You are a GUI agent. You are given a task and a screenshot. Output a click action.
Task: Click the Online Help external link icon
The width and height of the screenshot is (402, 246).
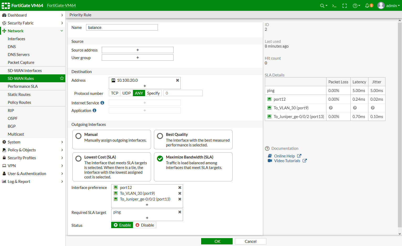(x=299, y=156)
